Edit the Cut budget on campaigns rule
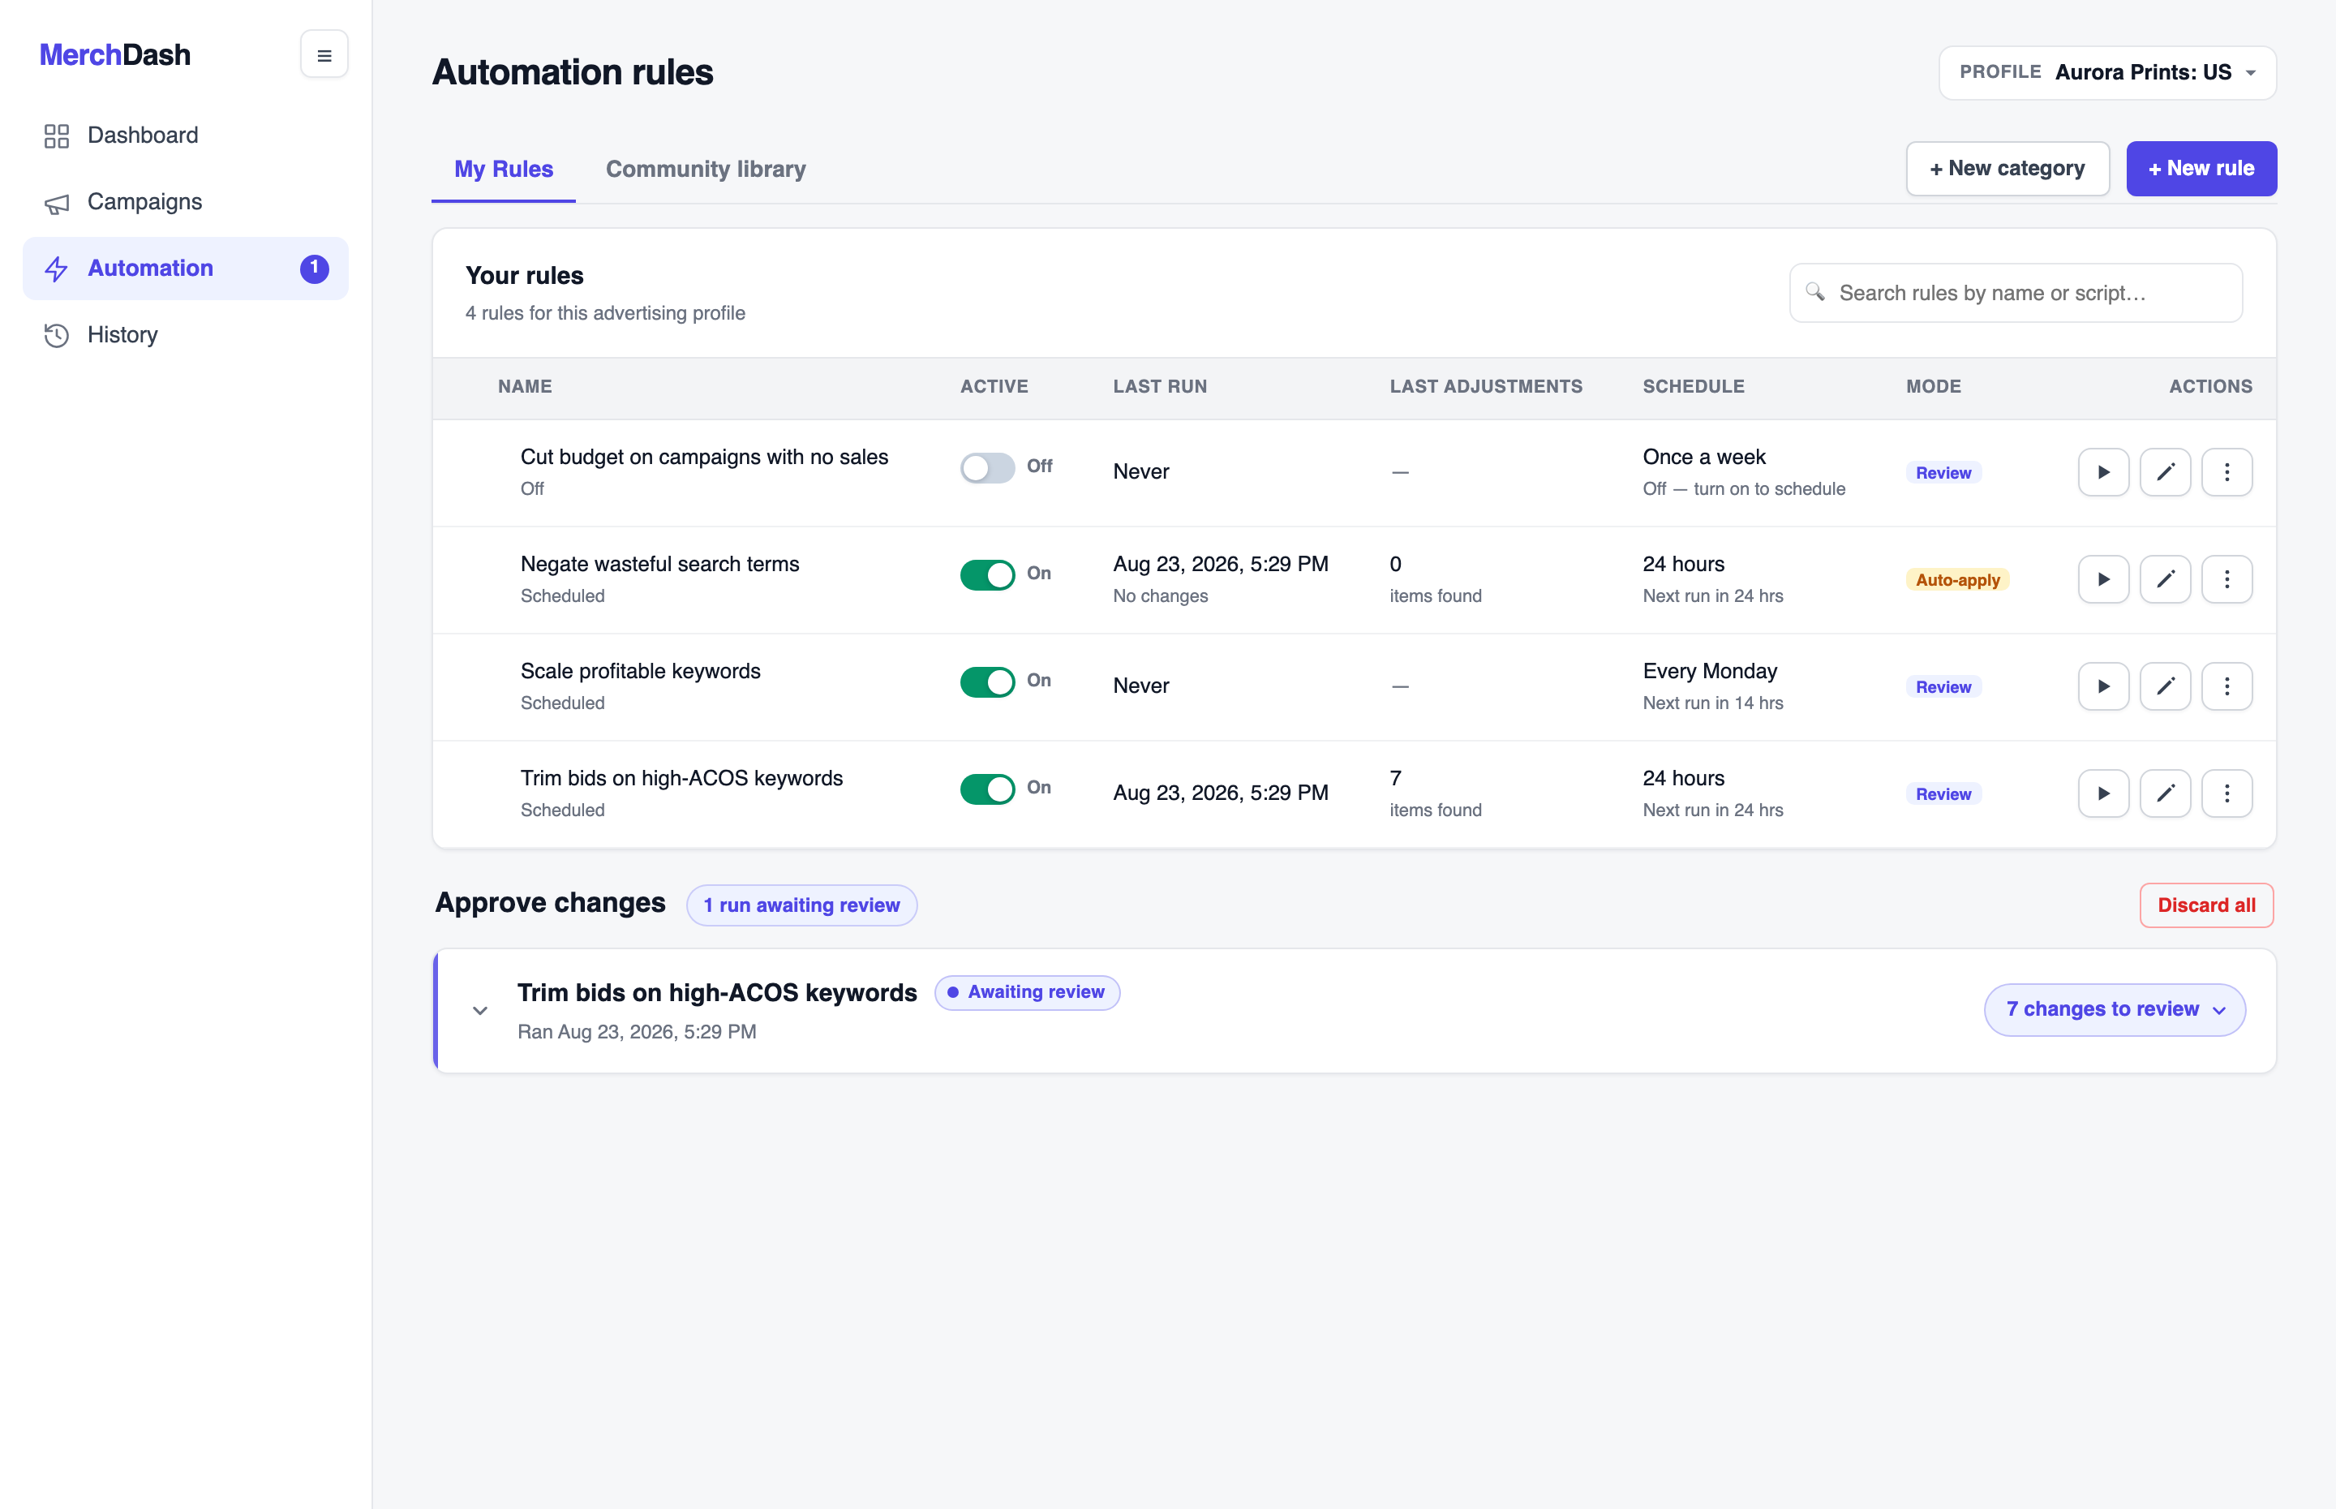Screen dimensions: 2336x1509 [x=2165, y=472]
